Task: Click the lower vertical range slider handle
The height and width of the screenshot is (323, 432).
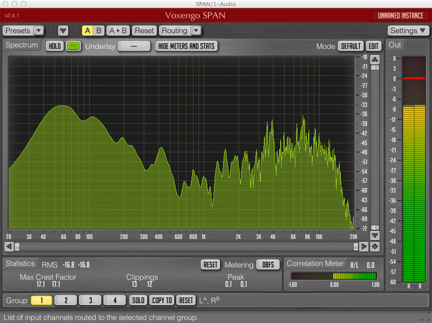Action: 375,228
